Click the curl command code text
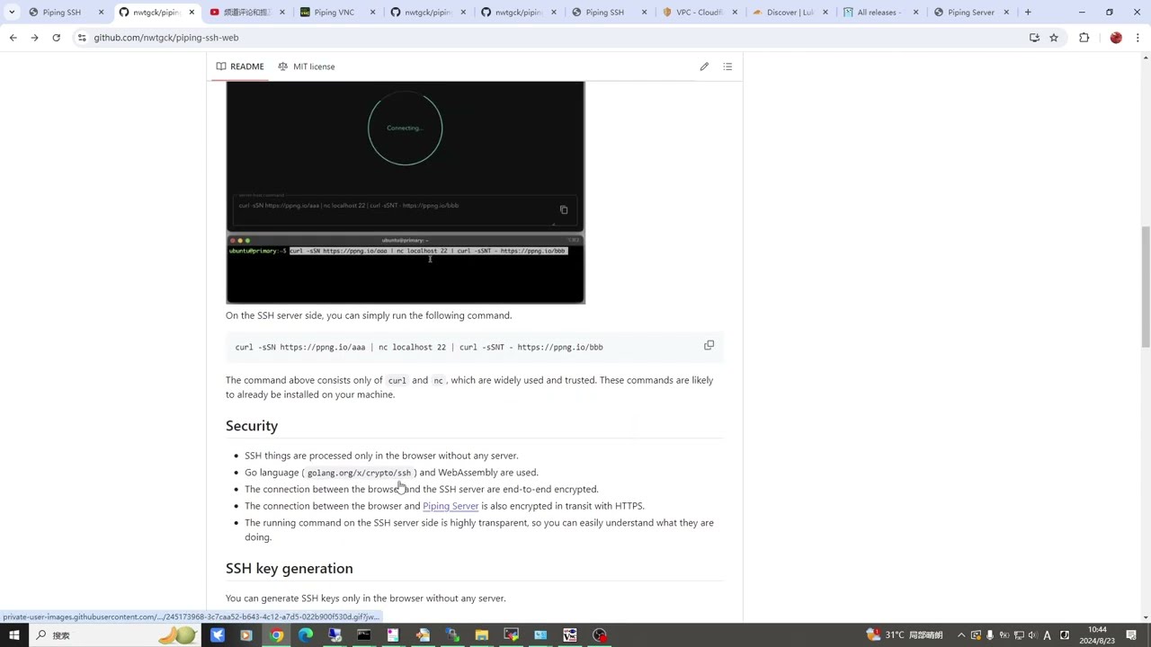The height and width of the screenshot is (647, 1151). point(419,347)
